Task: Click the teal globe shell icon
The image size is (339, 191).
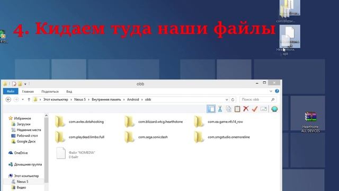Action: click(x=274, y=109)
